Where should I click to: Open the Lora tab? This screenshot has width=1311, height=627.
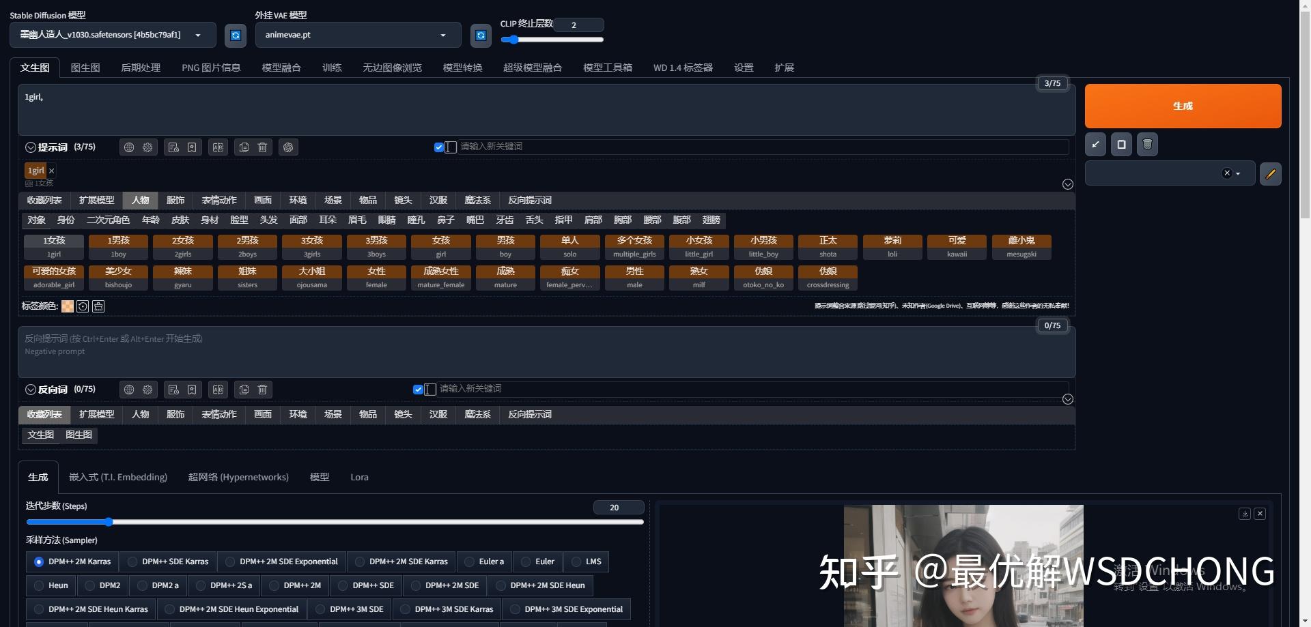tap(359, 477)
